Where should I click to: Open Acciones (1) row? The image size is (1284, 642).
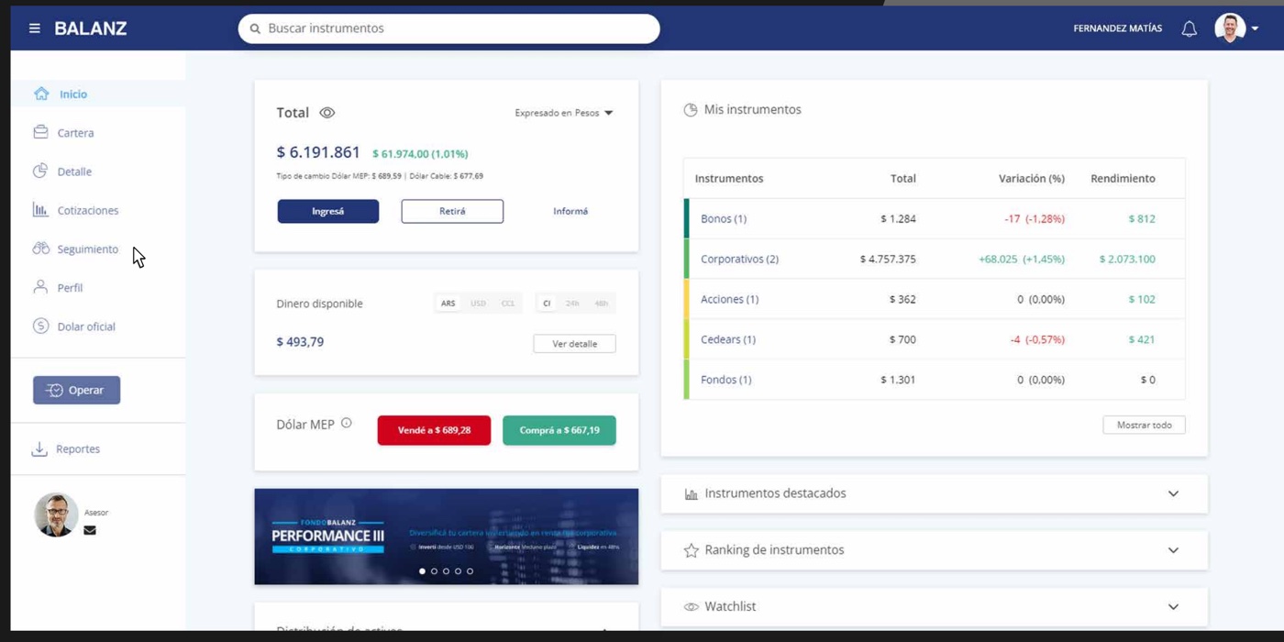[935, 299]
